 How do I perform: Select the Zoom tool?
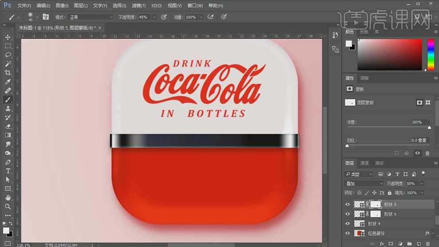coord(8,207)
